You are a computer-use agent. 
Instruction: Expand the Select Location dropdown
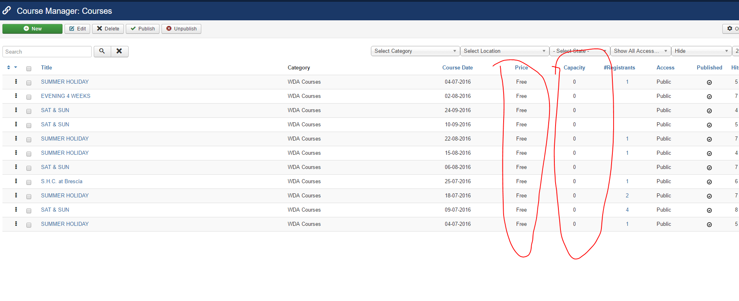[504, 51]
